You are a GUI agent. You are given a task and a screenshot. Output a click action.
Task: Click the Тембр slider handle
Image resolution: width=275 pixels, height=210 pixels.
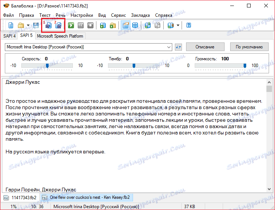pyautogui.click(x=134, y=66)
